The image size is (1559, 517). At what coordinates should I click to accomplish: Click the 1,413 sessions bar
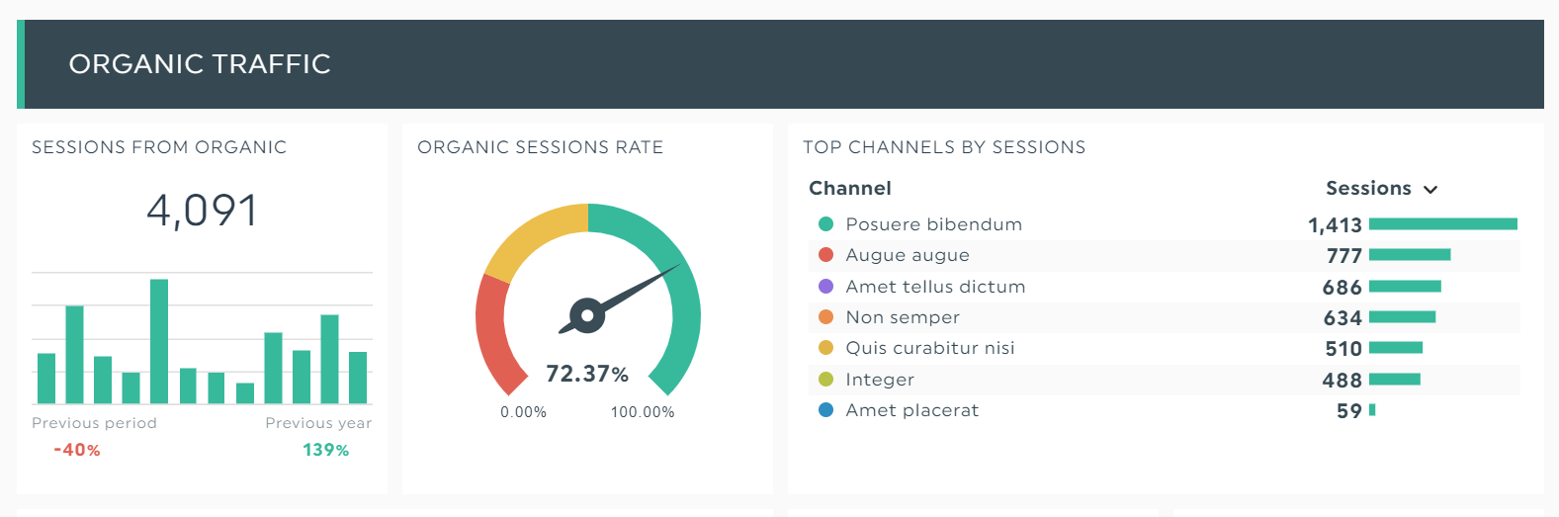click(1443, 224)
